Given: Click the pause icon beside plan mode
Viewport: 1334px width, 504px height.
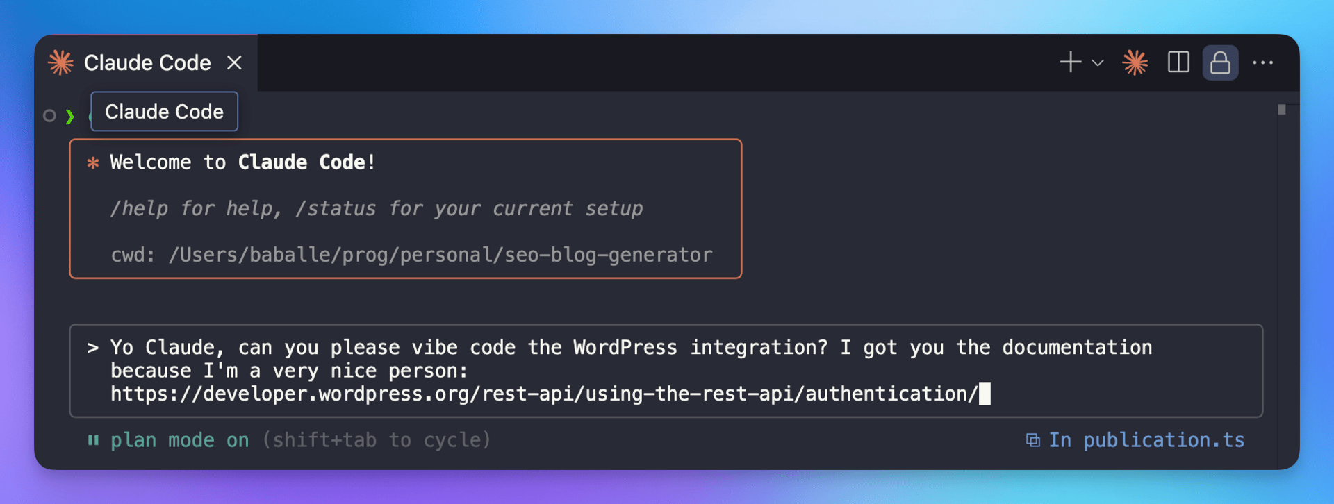Looking at the screenshot, I should [93, 440].
